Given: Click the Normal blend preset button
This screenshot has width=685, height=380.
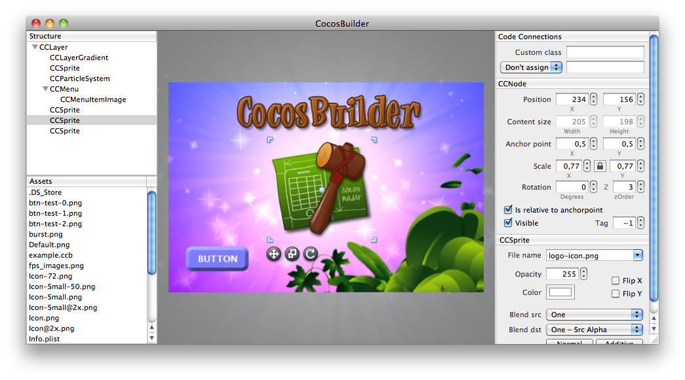Looking at the screenshot, I should click(x=569, y=341).
